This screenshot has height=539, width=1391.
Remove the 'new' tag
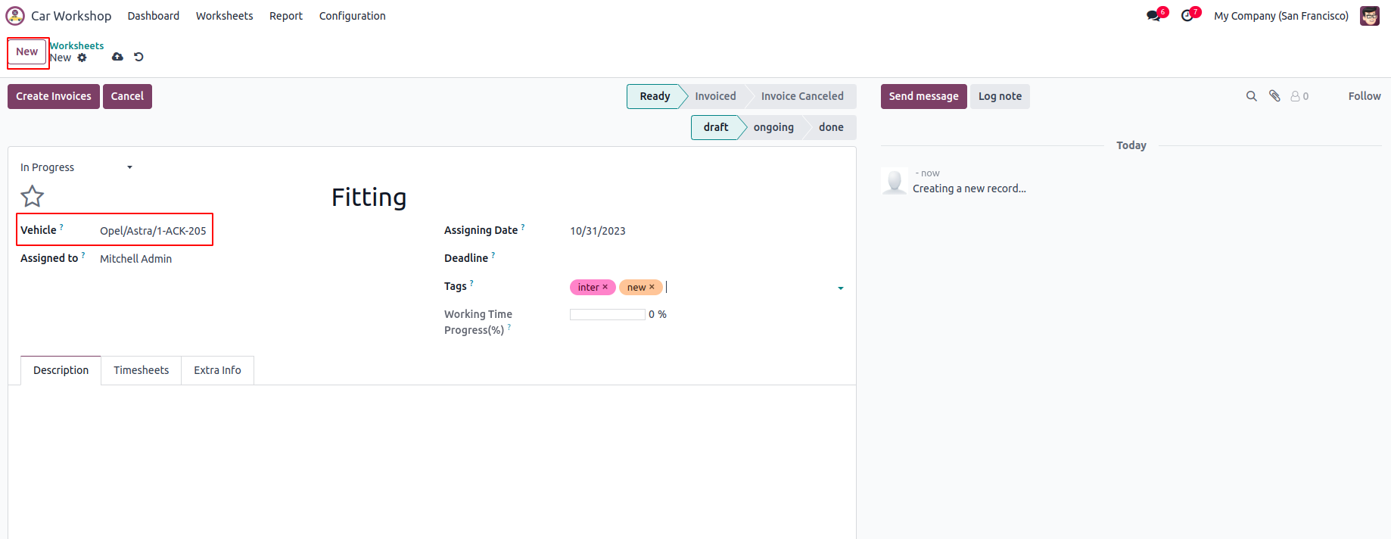point(652,287)
